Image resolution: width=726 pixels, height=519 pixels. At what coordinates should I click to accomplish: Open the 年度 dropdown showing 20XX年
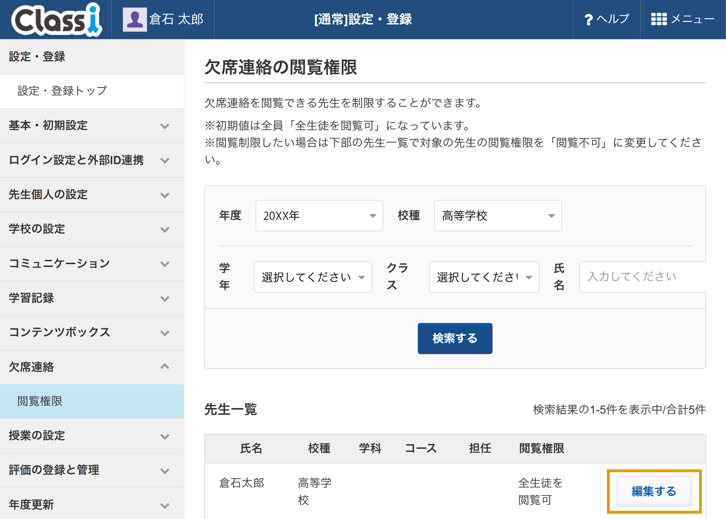(x=319, y=216)
